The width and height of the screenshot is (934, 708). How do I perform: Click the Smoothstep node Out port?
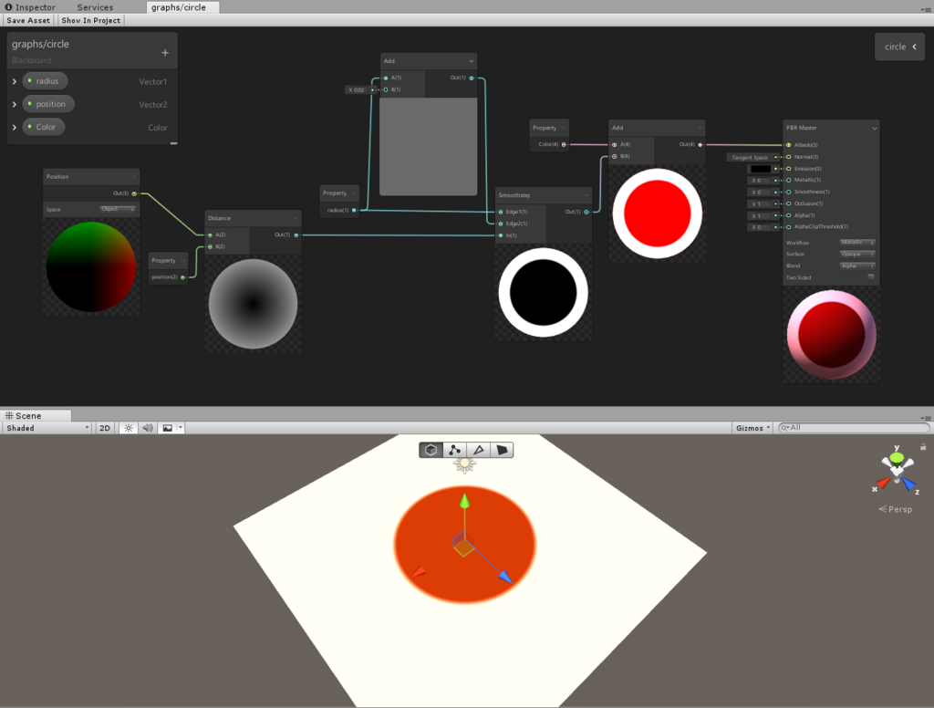pyautogui.click(x=586, y=212)
